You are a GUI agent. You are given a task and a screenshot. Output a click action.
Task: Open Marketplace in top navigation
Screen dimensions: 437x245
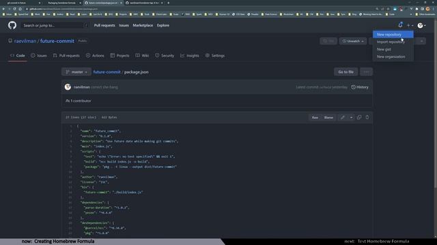(143, 25)
